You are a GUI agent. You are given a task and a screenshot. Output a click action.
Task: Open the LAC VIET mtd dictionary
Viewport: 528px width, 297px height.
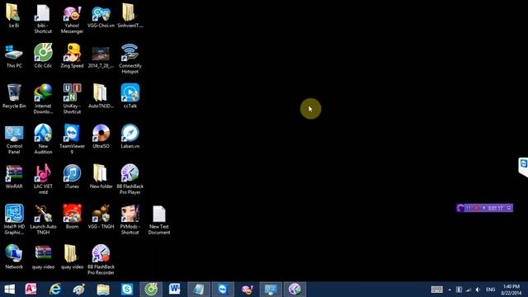click(43, 179)
